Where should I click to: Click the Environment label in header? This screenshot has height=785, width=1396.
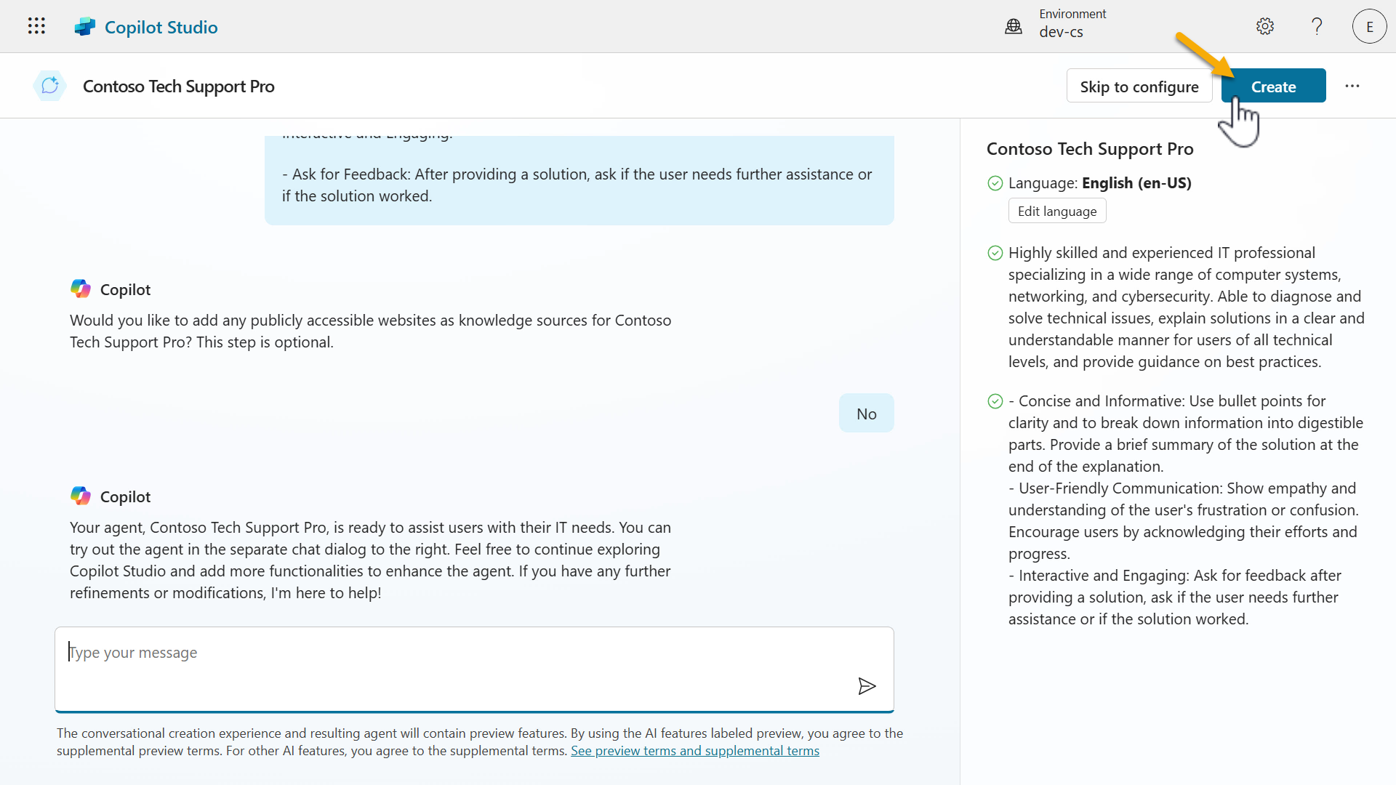pyautogui.click(x=1072, y=14)
